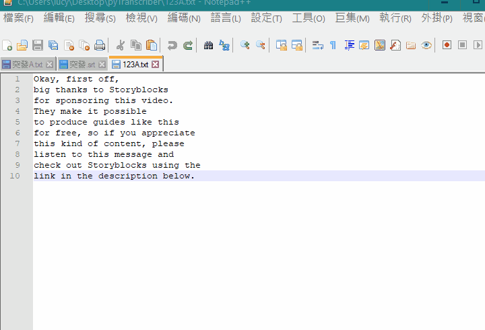Click the Zoom In magnifier icon
Viewport: 485px width, 330px height.
pyautogui.click(x=245, y=46)
